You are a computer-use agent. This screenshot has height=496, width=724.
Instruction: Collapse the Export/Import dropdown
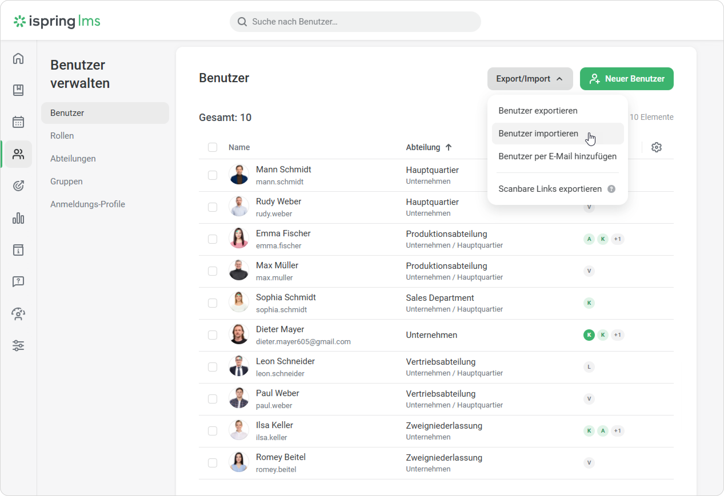[x=530, y=79]
